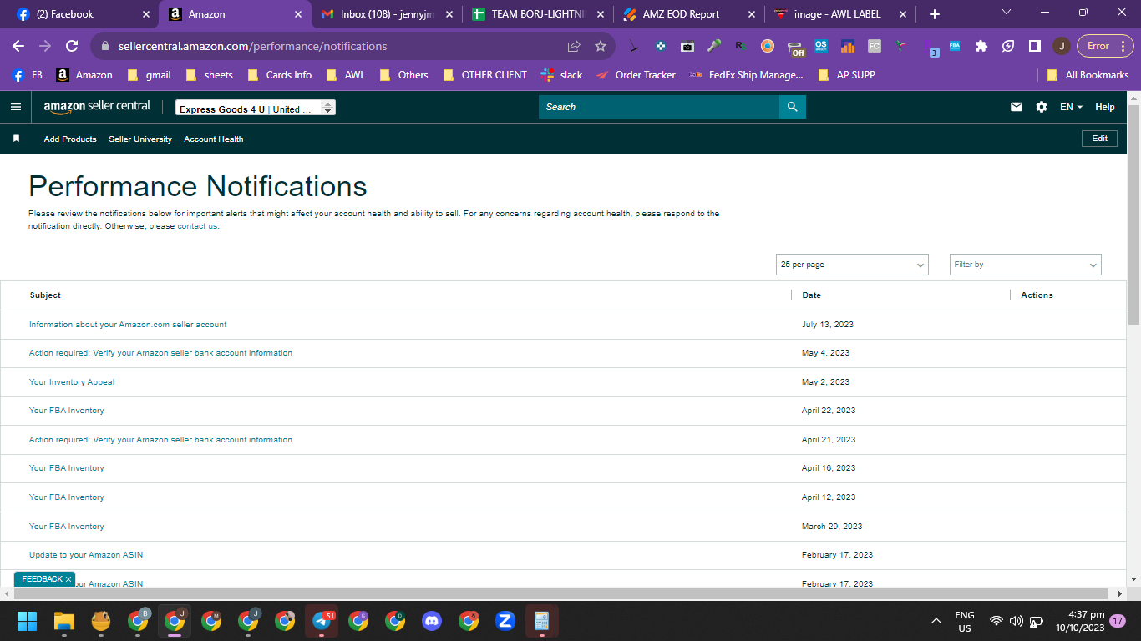The height and width of the screenshot is (641, 1141).
Task: Click the orange bar-chart extension icon
Action: click(x=848, y=46)
